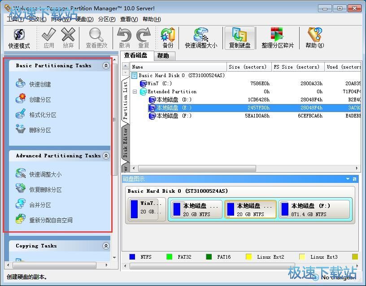Screen dimensions: 366x286
Task: Click the task pane horizontal scrollbar
Action: click(x=54, y=265)
